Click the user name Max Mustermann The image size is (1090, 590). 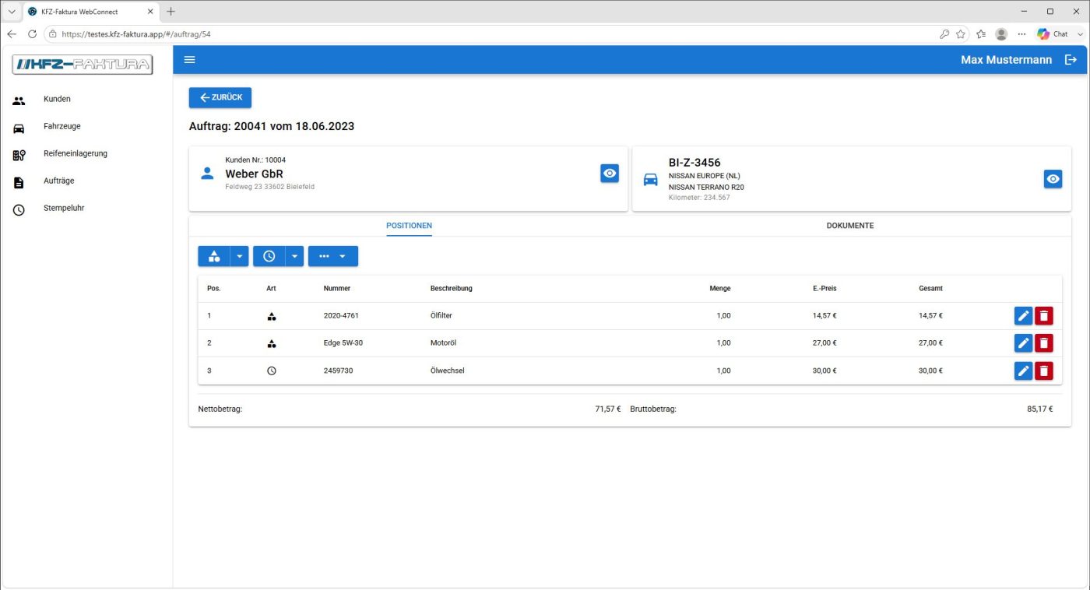pos(1006,60)
